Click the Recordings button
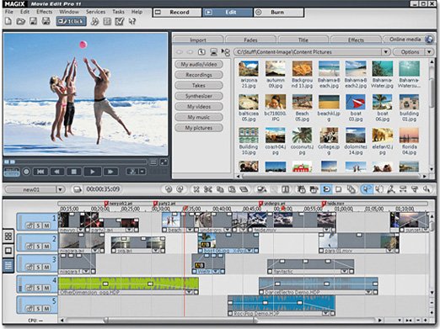 pyautogui.click(x=199, y=75)
